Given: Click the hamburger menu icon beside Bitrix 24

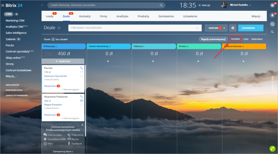Looking at the screenshot, I should click(x=3, y=5).
